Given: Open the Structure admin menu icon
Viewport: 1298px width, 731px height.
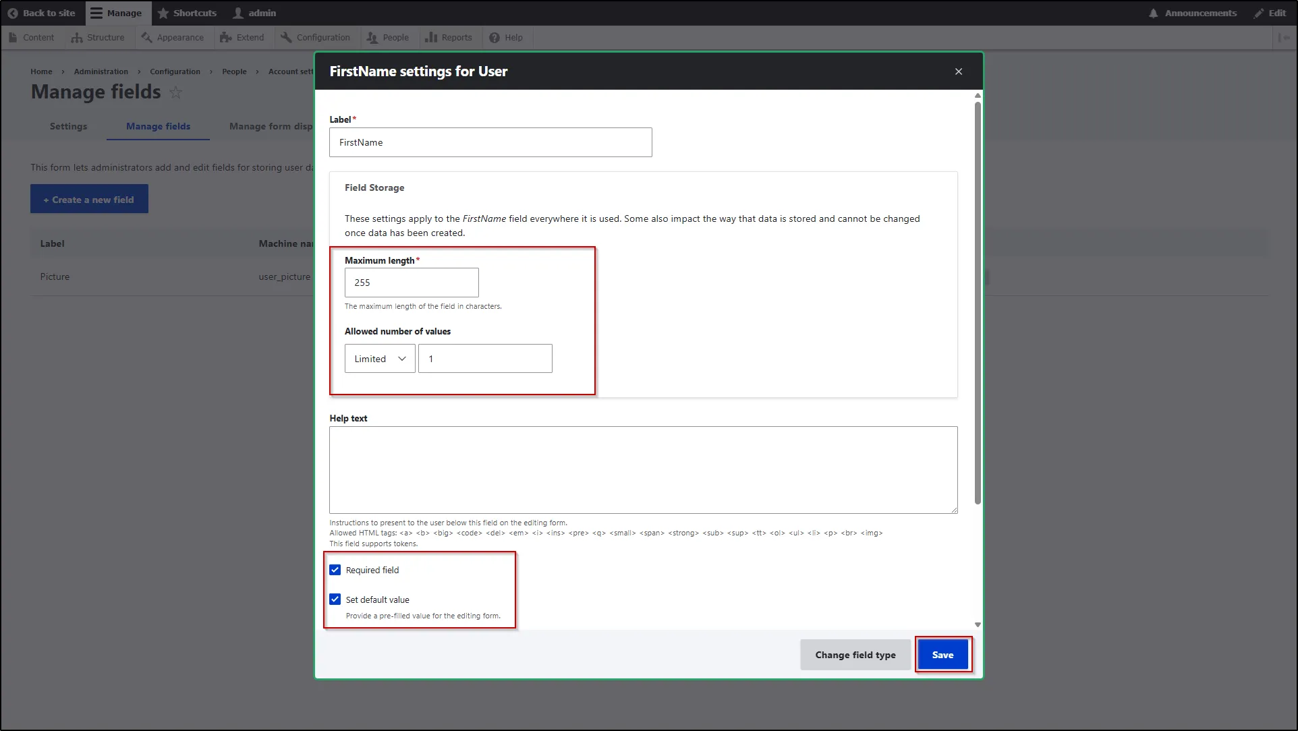Looking at the screenshot, I should 78,37.
